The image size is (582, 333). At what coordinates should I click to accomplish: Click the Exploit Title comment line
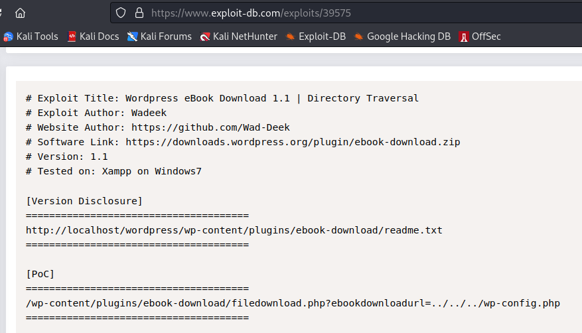pos(222,98)
